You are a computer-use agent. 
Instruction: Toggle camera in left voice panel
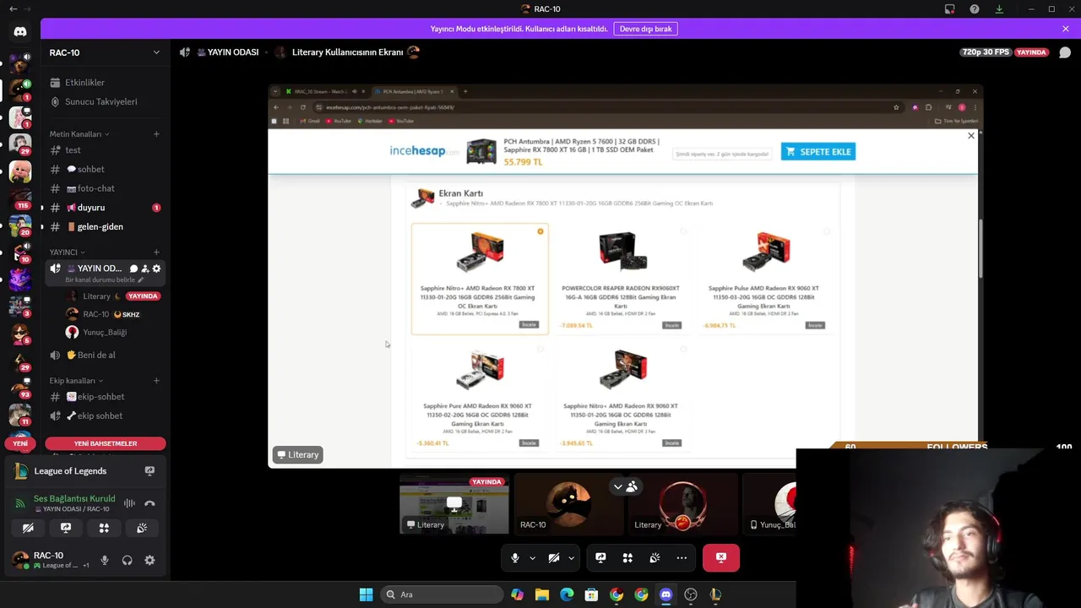pyautogui.click(x=28, y=528)
